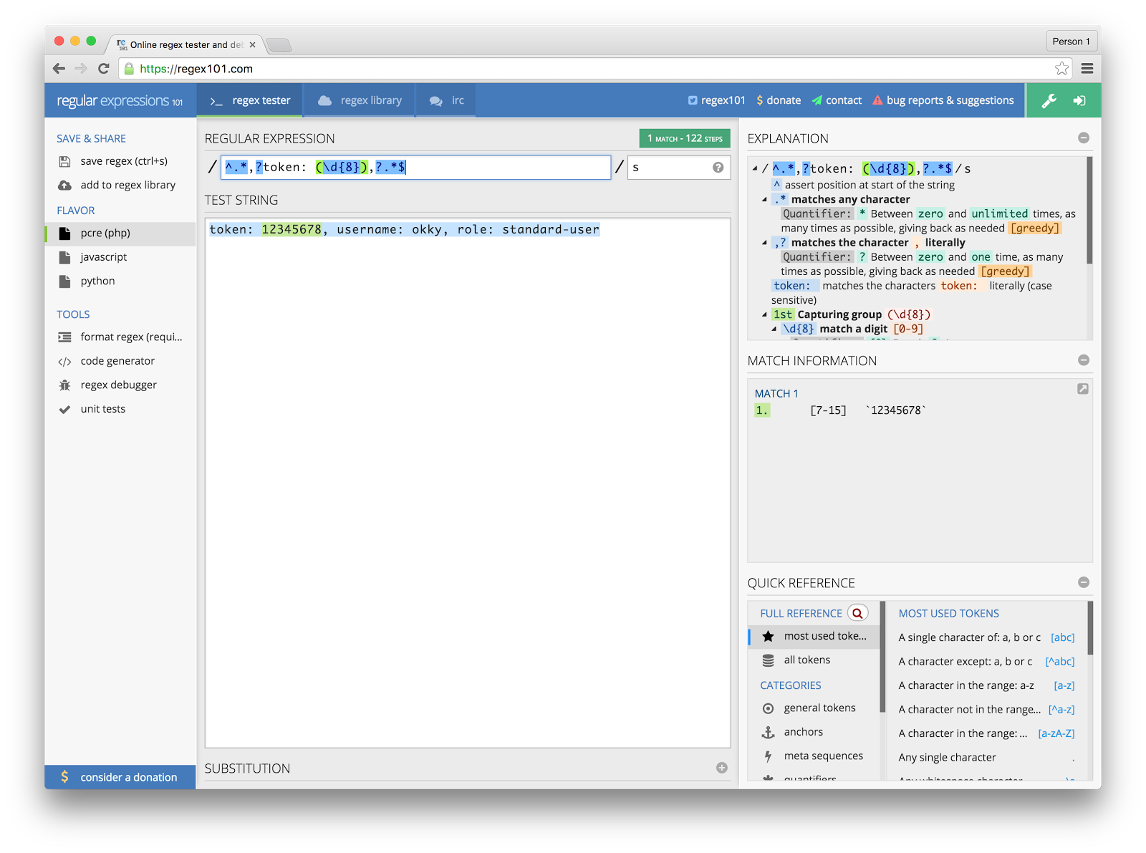Collapse the Explanation panel
1146x853 pixels.
click(1083, 138)
